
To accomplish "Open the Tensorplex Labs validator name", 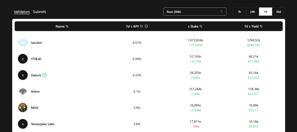I will coord(43,124).
